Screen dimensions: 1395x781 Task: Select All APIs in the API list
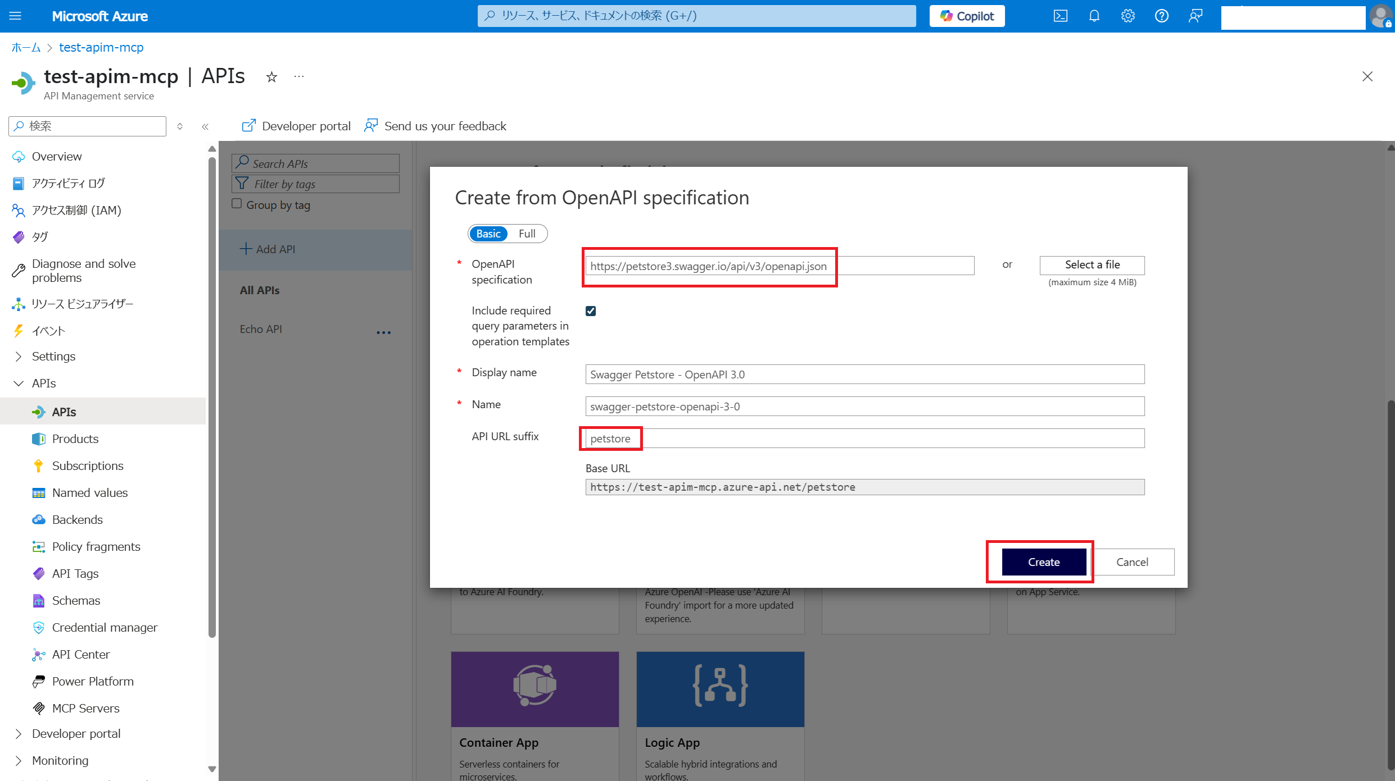click(260, 290)
